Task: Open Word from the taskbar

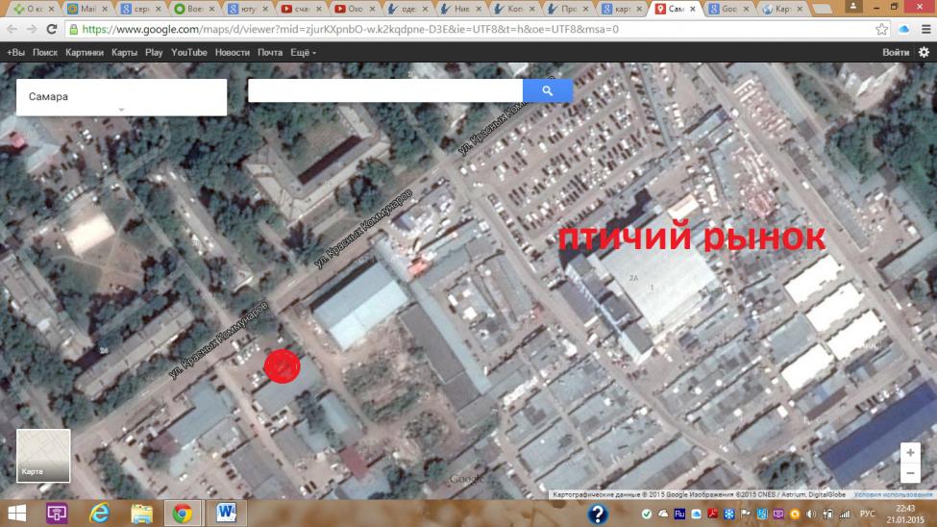Action: point(227,513)
